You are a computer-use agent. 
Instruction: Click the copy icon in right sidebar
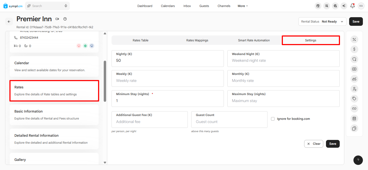tap(354, 128)
